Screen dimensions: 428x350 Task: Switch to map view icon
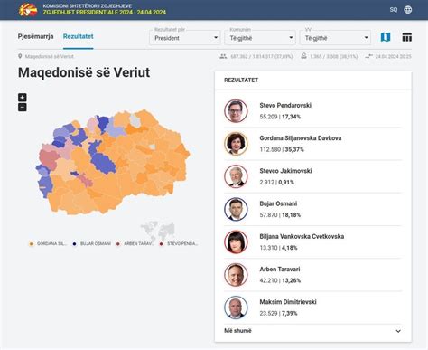pyautogui.click(x=386, y=37)
